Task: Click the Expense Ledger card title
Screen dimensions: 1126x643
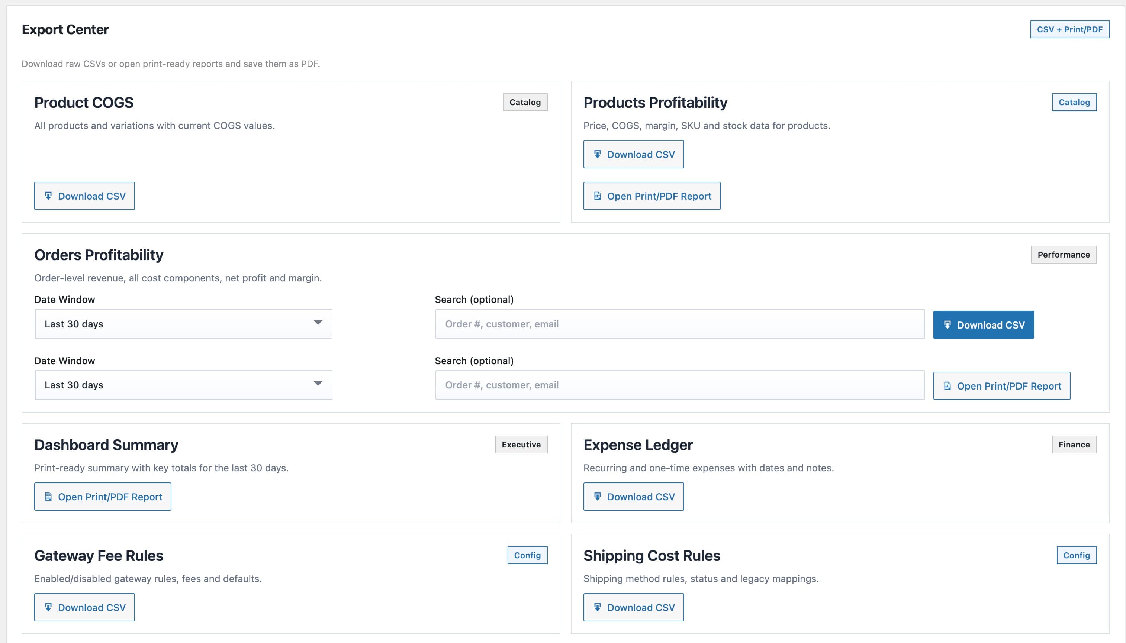Action: (638, 445)
